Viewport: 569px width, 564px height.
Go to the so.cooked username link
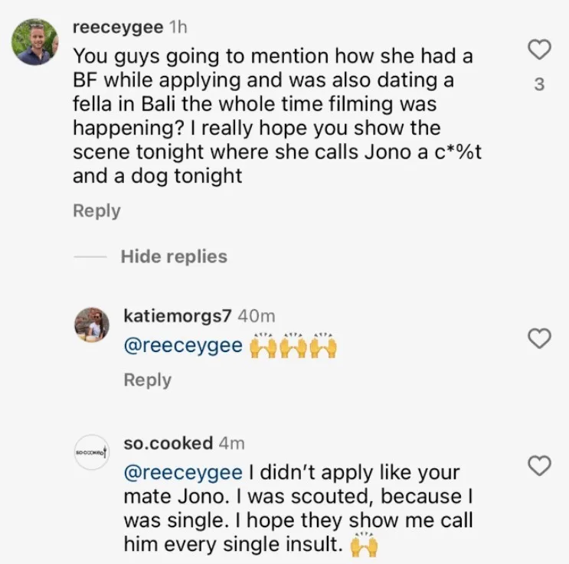(x=168, y=442)
